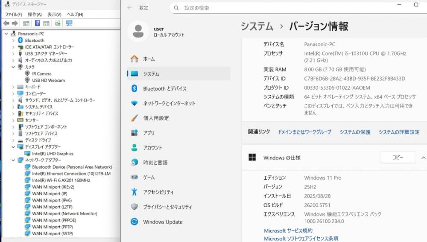This screenshot has height=242, width=427.
Task: Open 個人用設定 settings page
Action: 178,118
